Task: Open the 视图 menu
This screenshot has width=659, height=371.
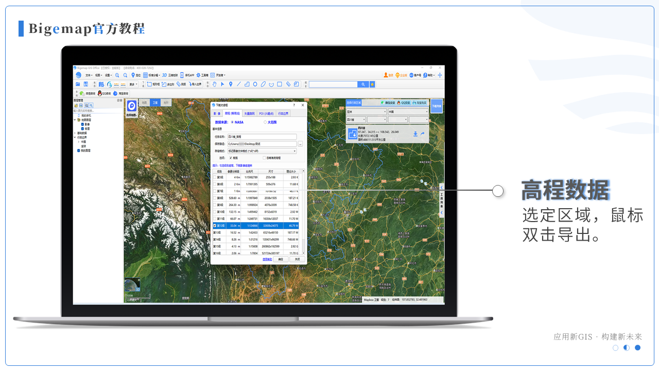Action: [x=98, y=75]
